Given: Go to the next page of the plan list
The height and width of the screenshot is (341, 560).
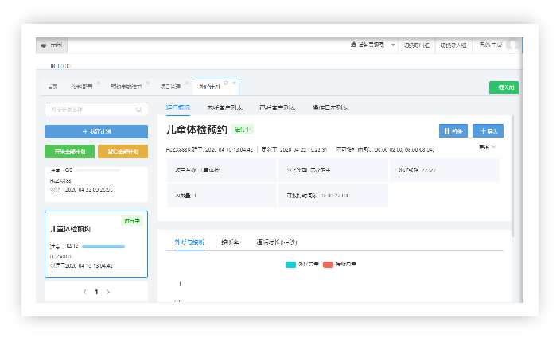Looking at the screenshot, I should tap(108, 292).
